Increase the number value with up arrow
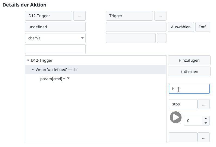This screenshot has width=216, height=147. click(x=206, y=118)
